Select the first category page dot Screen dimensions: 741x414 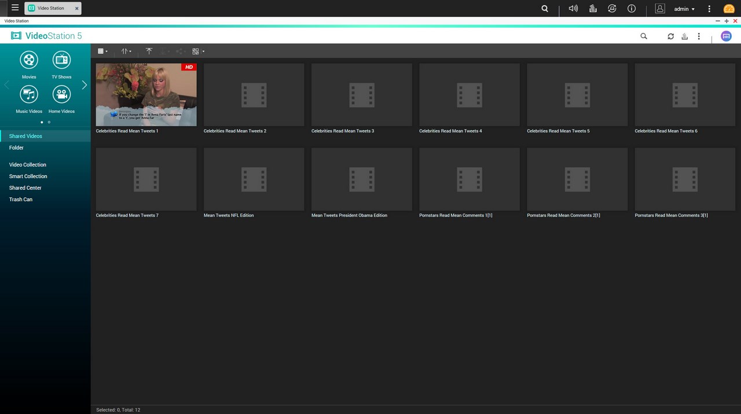pyautogui.click(x=42, y=122)
